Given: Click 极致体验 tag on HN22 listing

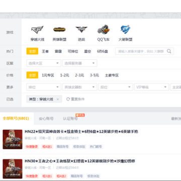Looking at the screenshot, I should [79, 147].
